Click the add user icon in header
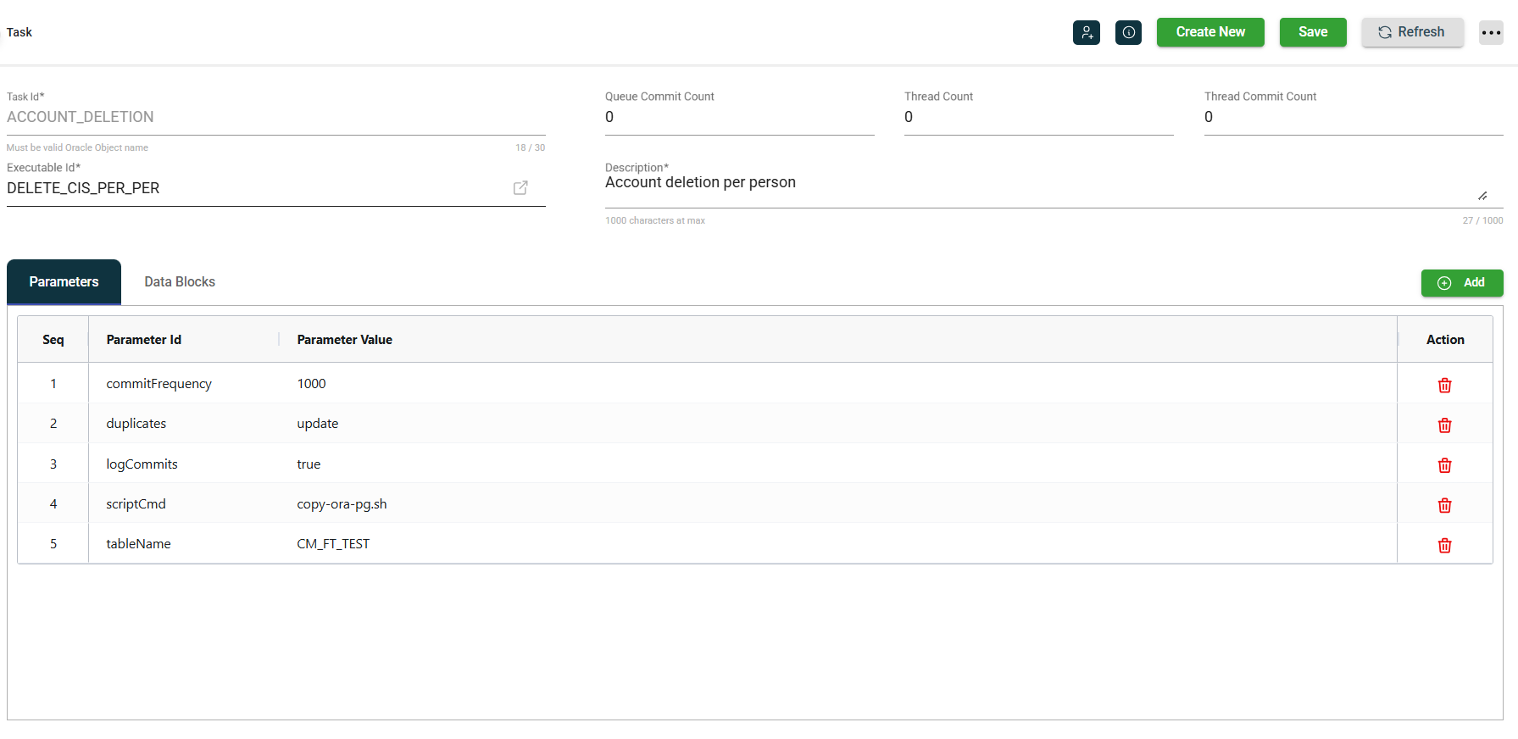Screen dimensions: 1518x739 click(1086, 32)
